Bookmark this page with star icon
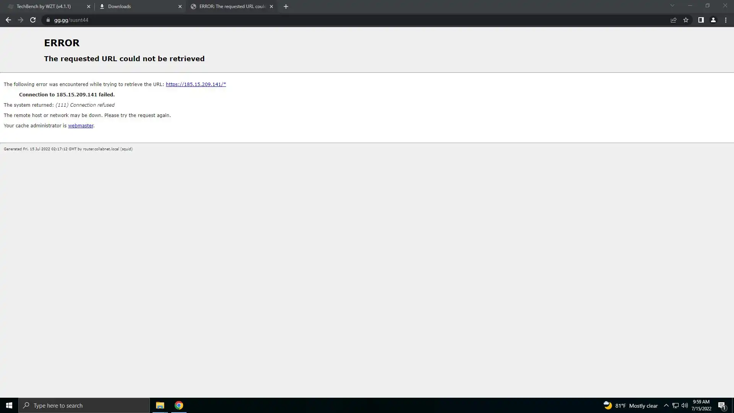The width and height of the screenshot is (734, 413). [x=686, y=20]
